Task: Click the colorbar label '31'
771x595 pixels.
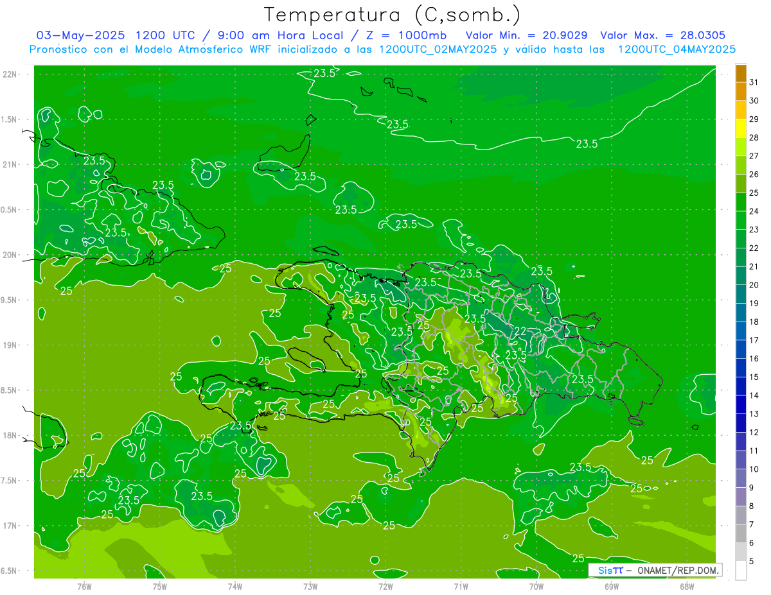Action: point(754,82)
